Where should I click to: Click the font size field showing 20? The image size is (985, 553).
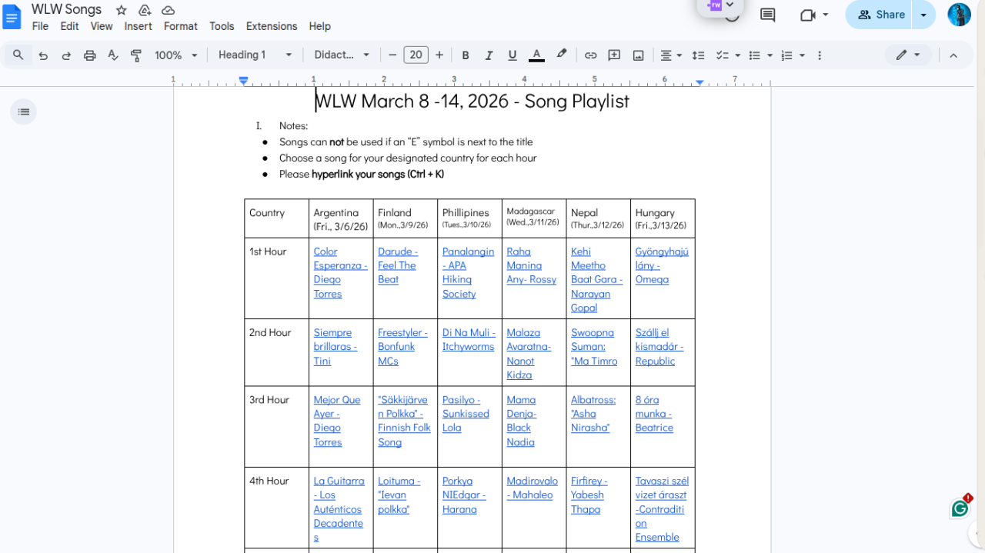coord(416,55)
